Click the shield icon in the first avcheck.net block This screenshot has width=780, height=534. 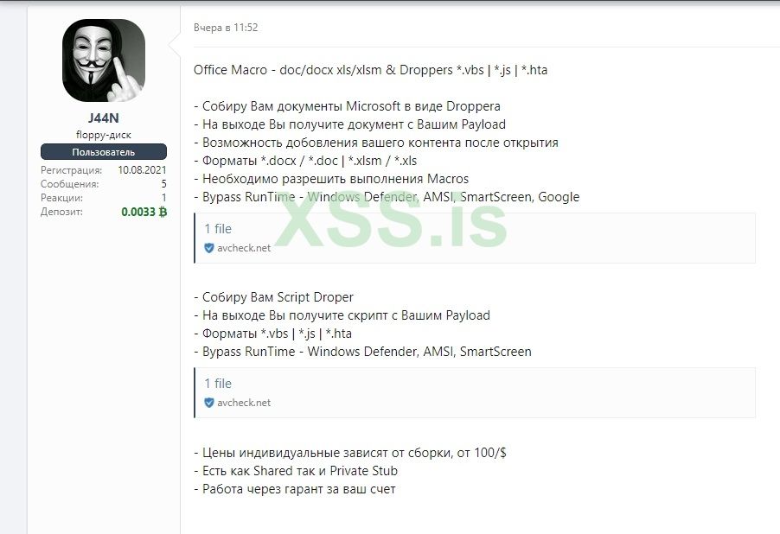[209, 248]
